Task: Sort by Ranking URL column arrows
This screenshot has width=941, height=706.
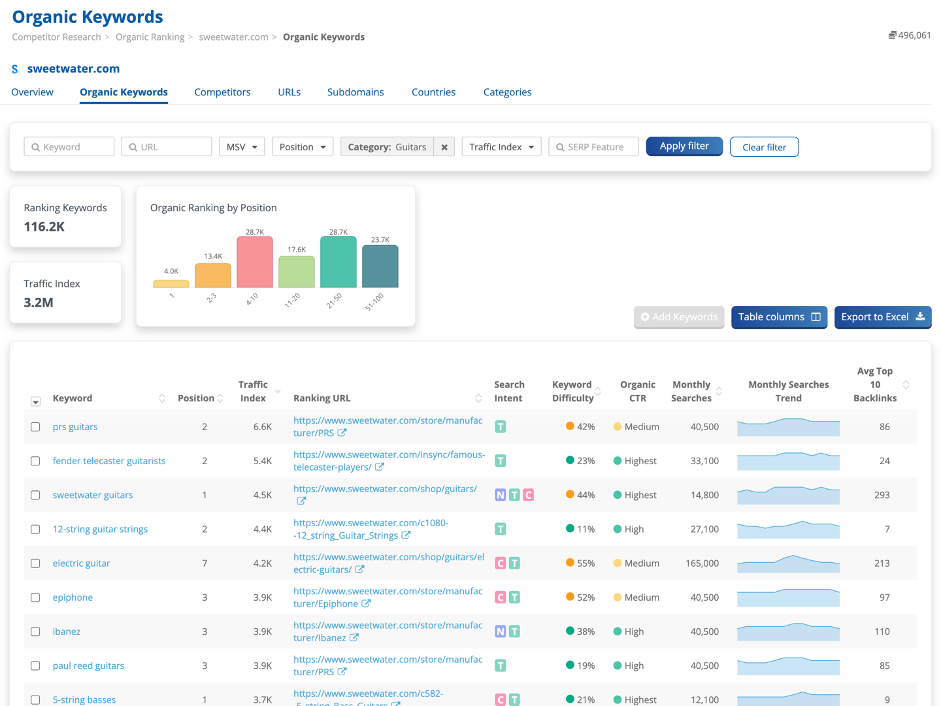Action: pyautogui.click(x=478, y=398)
